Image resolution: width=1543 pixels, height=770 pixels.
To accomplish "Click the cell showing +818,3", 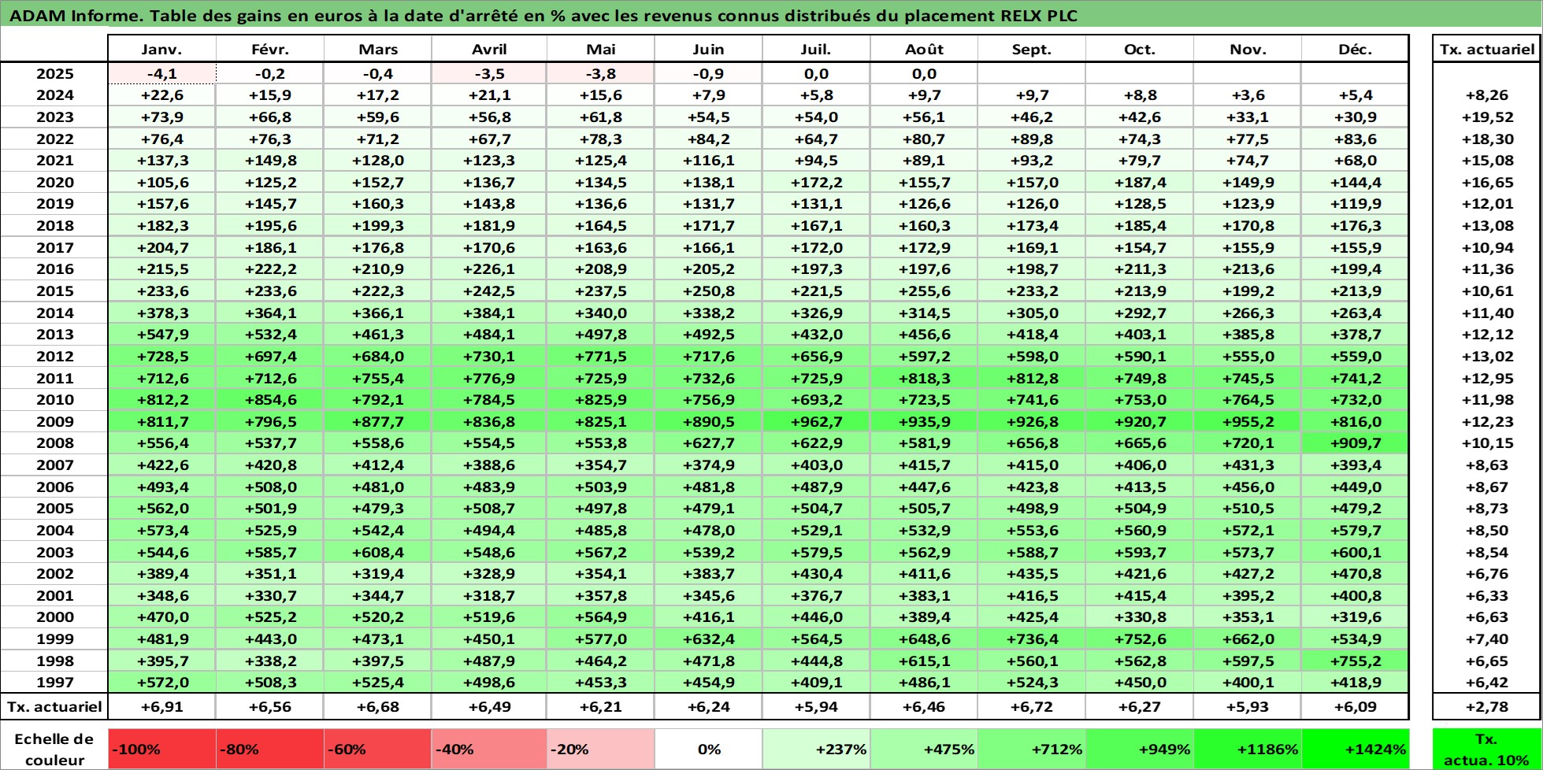I will click(924, 378).
